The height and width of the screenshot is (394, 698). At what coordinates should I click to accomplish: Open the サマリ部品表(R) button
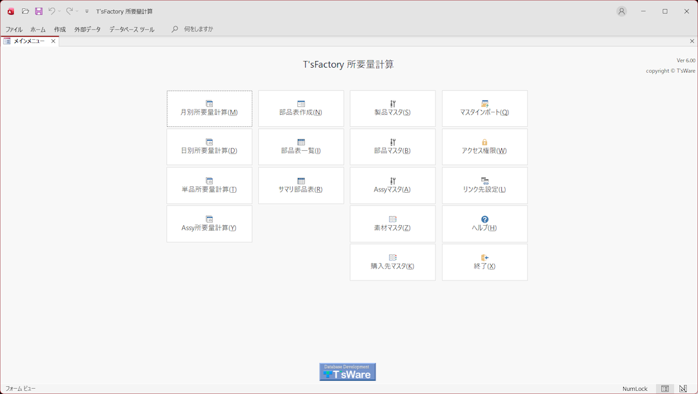(x=301, y=186)
